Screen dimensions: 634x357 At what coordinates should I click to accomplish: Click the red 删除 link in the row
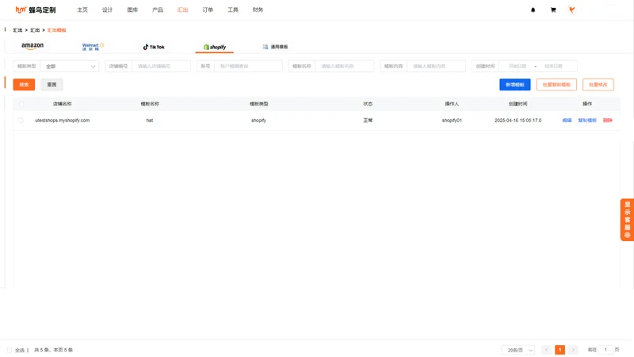(607, 121)
